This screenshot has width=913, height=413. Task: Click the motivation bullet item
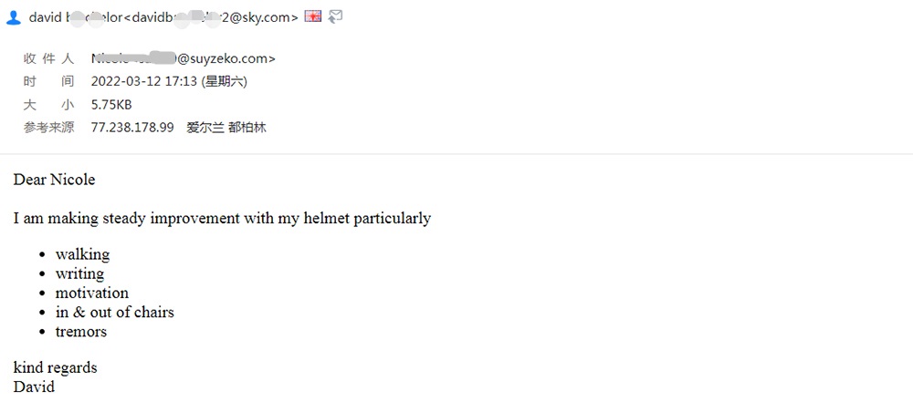91,293
